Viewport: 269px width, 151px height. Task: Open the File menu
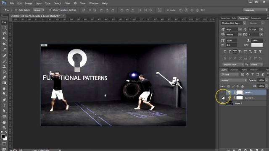pyautogui.click(x=12, y=3)
